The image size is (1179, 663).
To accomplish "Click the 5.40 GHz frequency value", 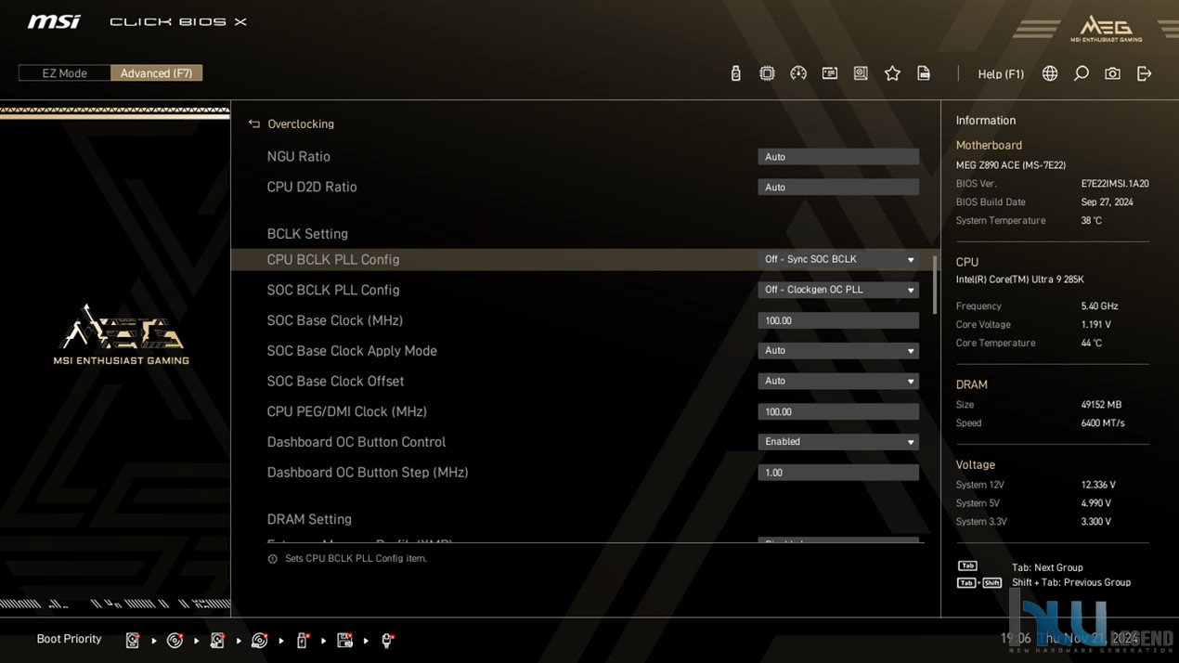I will 1099,306.
